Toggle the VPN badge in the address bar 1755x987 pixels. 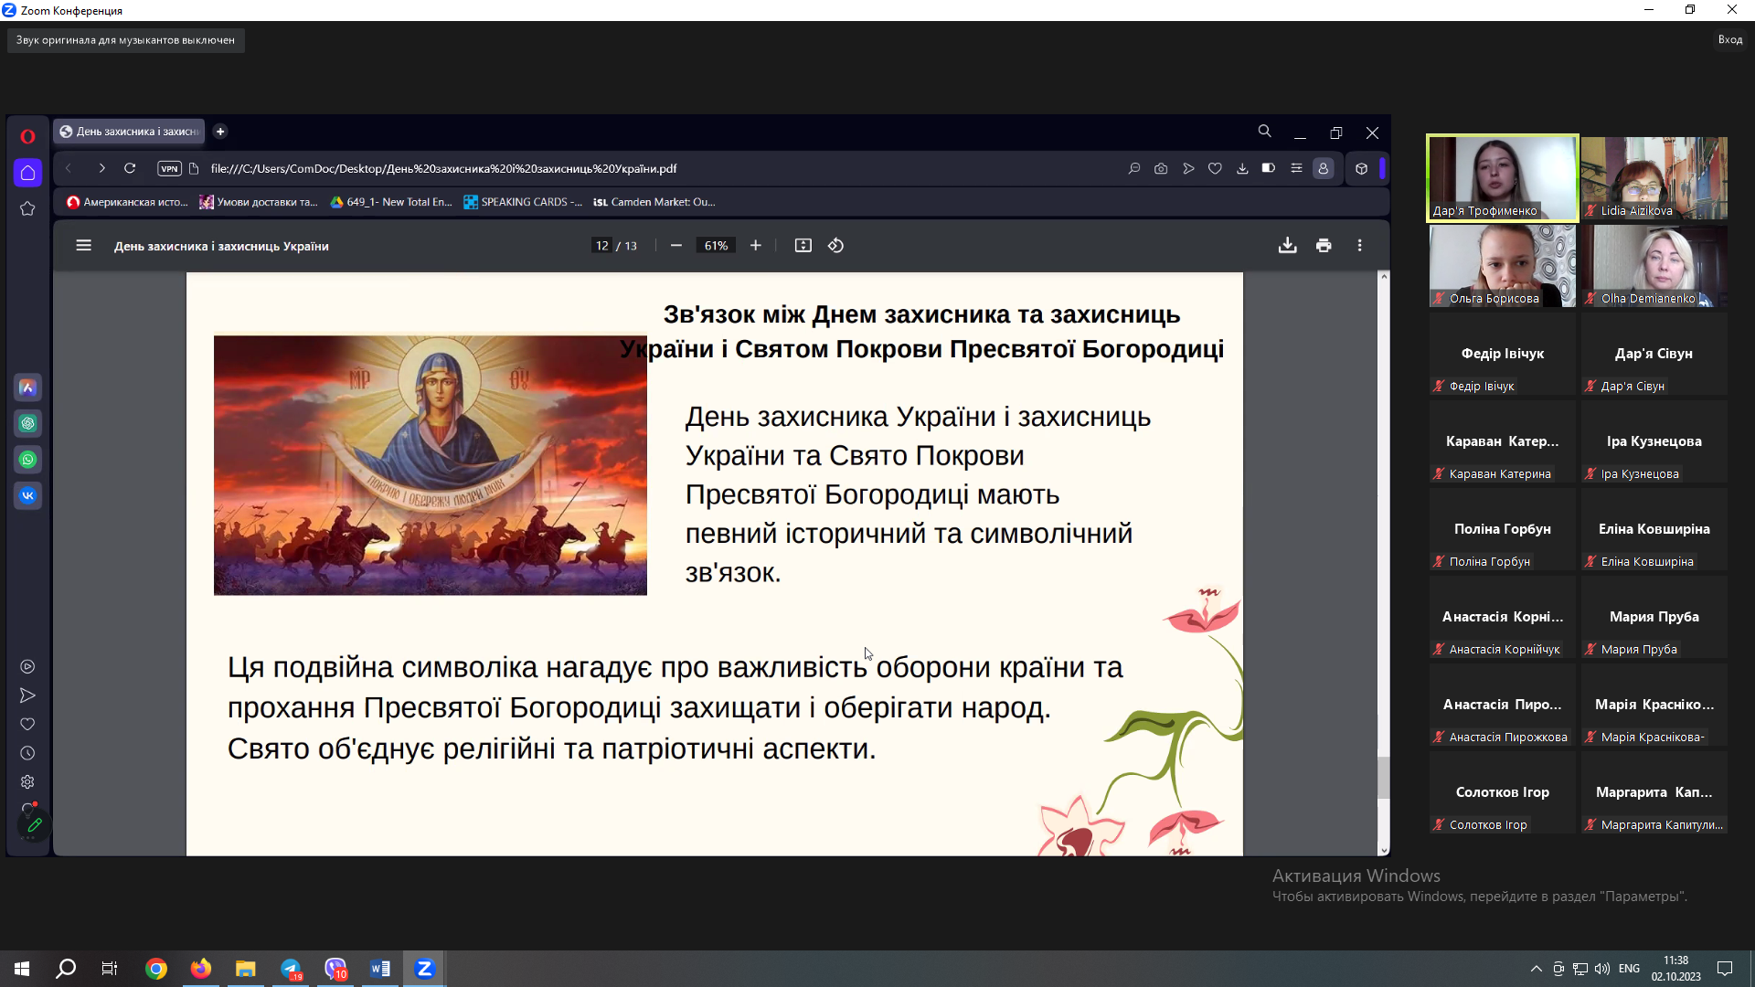(169, 168)
